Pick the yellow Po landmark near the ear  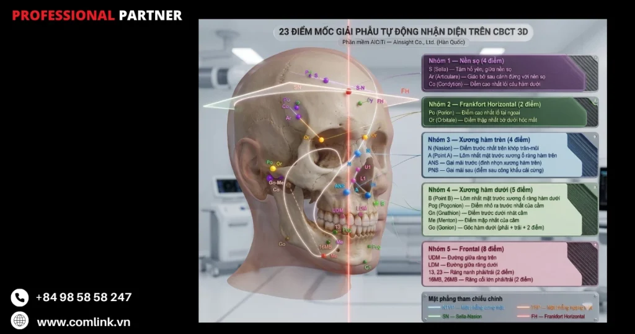pos(272,168)
